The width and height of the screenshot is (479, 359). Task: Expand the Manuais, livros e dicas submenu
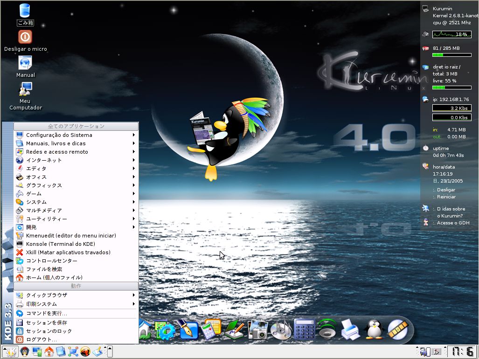pyautogui.click(x=76, y=143)
